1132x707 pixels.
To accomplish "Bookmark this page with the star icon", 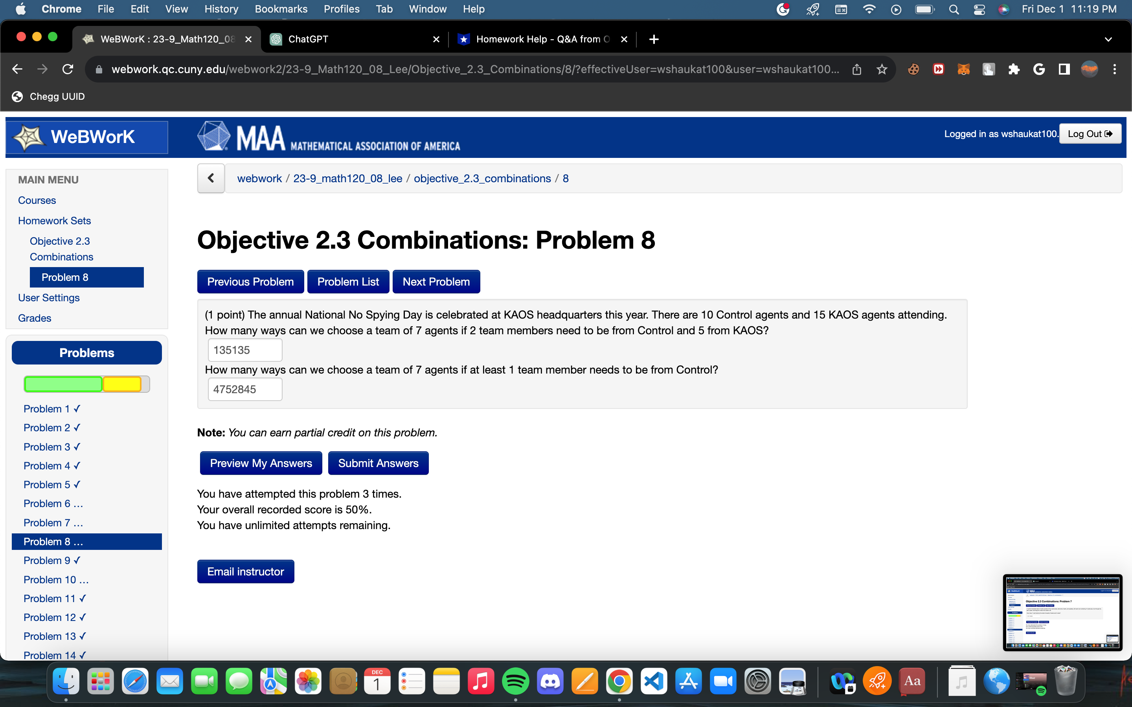I will click(x=881, y=69).
